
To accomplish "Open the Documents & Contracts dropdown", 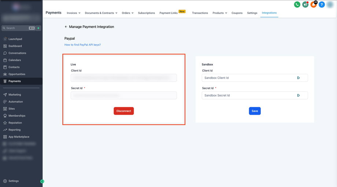I will [101, 13].
